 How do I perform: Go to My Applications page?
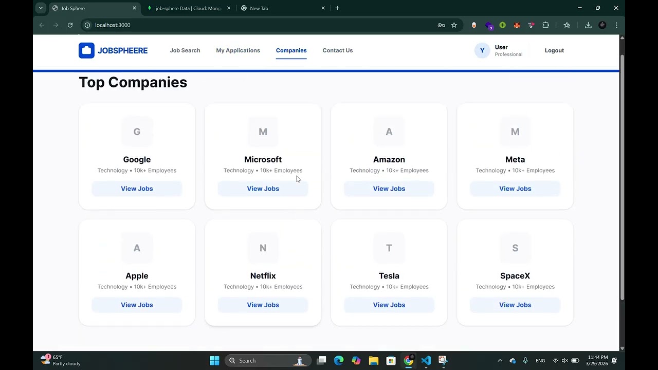238,50
